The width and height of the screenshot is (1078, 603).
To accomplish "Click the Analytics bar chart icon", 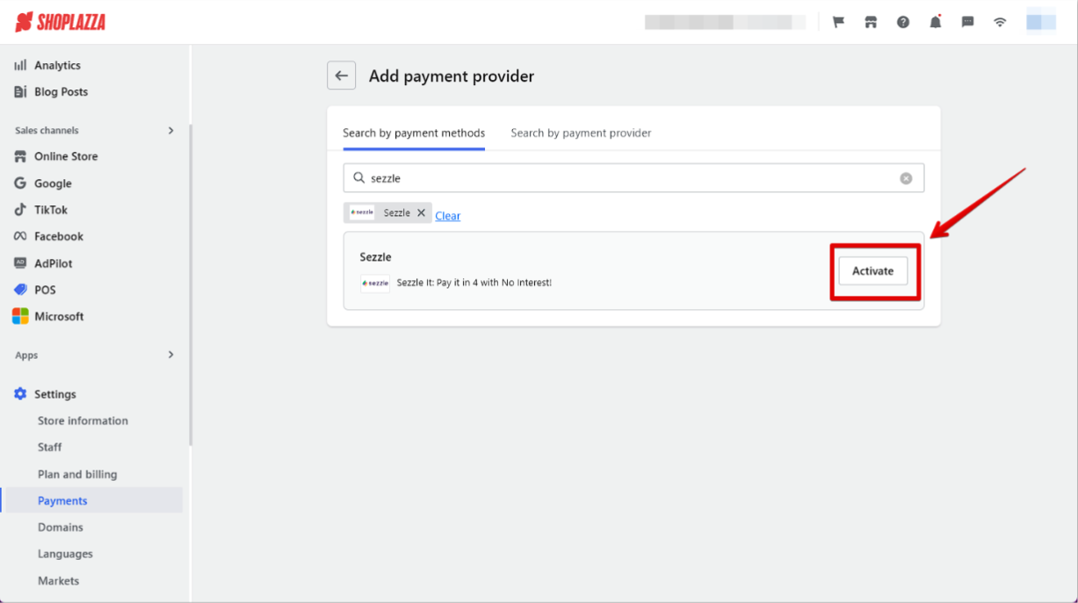I will (20, 65).
